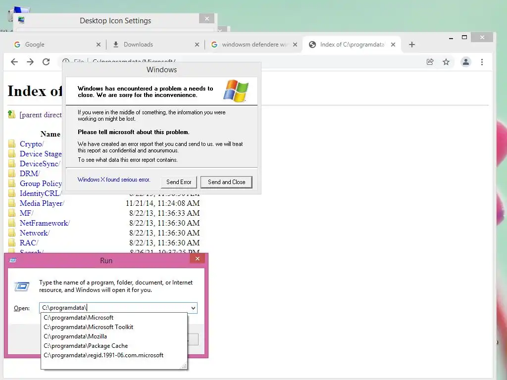Click folder icon beside NetFramework/
Viewport: 507px width, 380px height.
[x=12, y=223]
